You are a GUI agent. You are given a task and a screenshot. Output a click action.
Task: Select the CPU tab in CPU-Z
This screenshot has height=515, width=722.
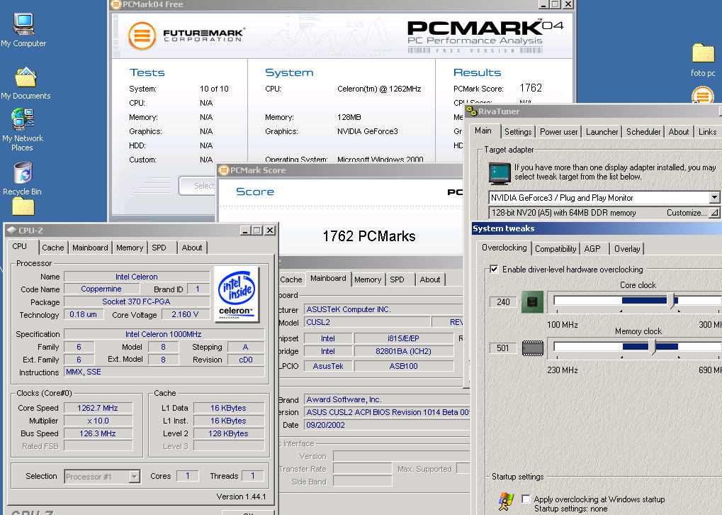(19, 246)
